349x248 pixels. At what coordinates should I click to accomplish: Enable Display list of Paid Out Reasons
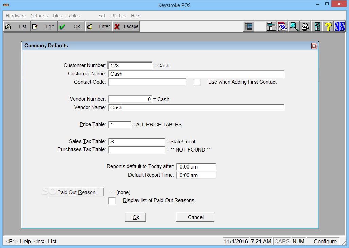[112, 201]
